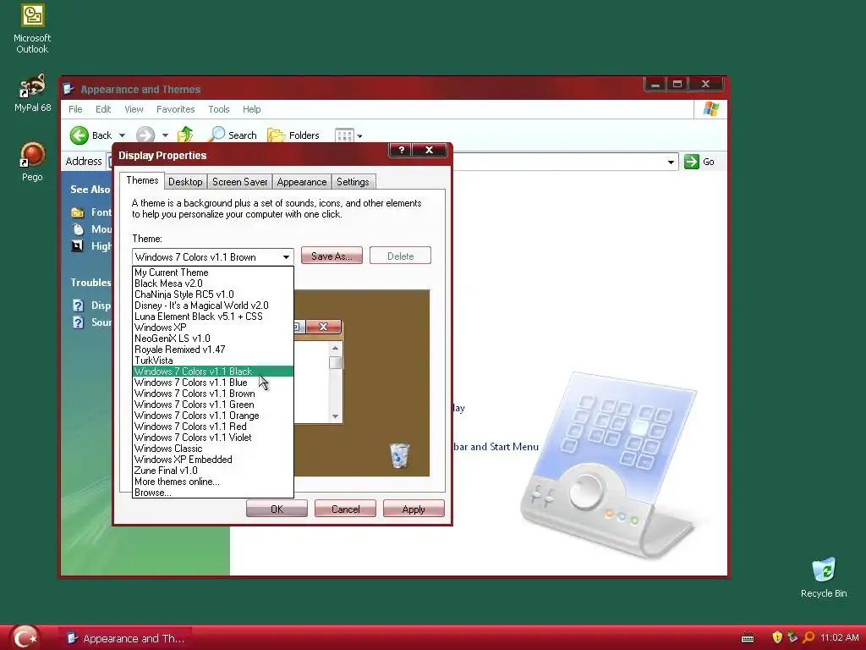The height and width of the screenshot is (650, 866).
Task: Click the Up folder icon in toolbar
Action: 185,135
